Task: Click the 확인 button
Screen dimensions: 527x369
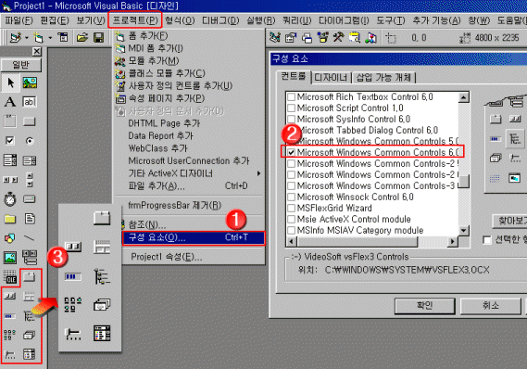Action: pos(425,306)
